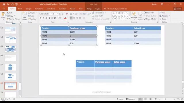Switch to Table Tools Layout tab
This screenshot has height=103, width=184.
click(98, 9)
